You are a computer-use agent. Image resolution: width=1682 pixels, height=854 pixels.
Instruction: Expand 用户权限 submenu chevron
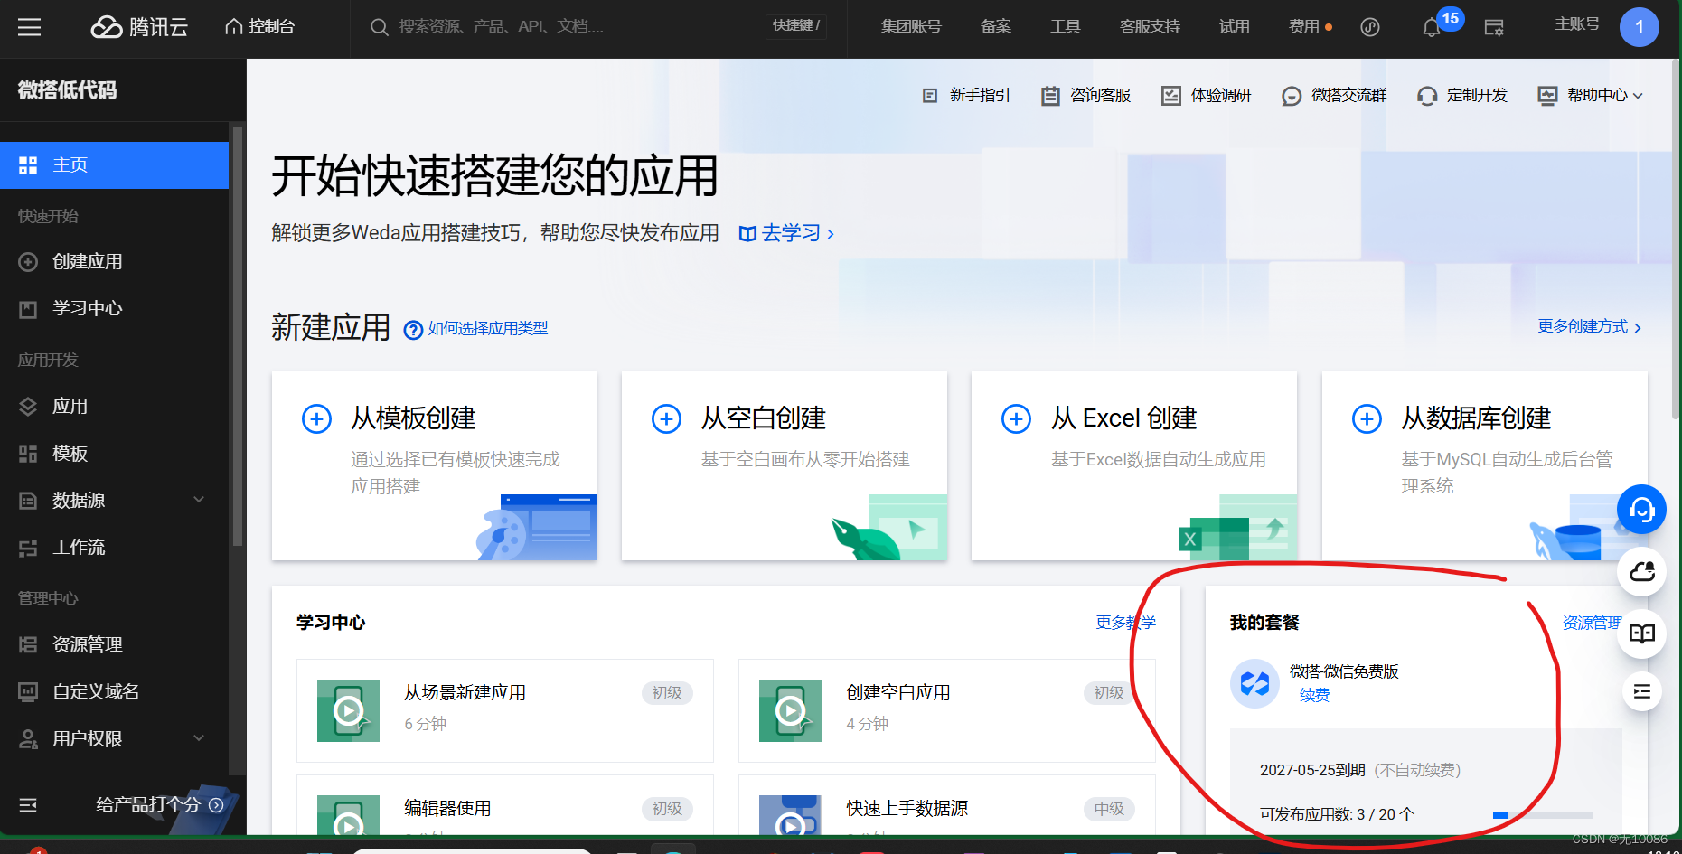click(x=199, y=738)
